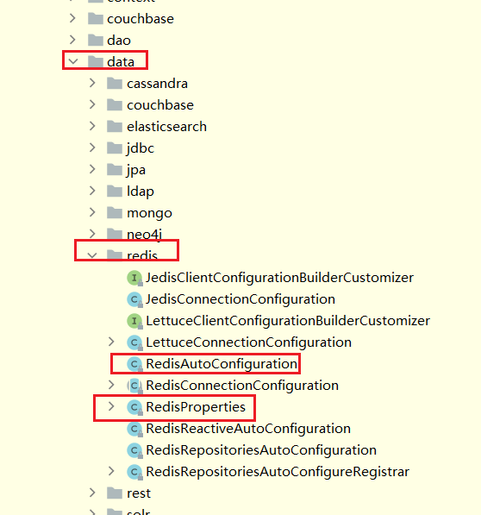Viewport: 481px width, 515px height.
Task: Select the LettuceConnectionConfiguration label
Action: point(249,342)
